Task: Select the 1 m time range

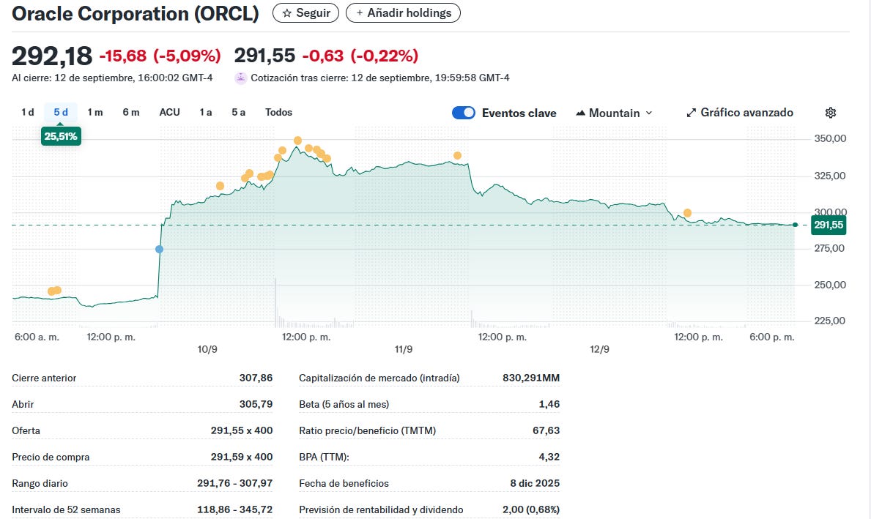Action: pyautogui.click(x=95, y=112)
